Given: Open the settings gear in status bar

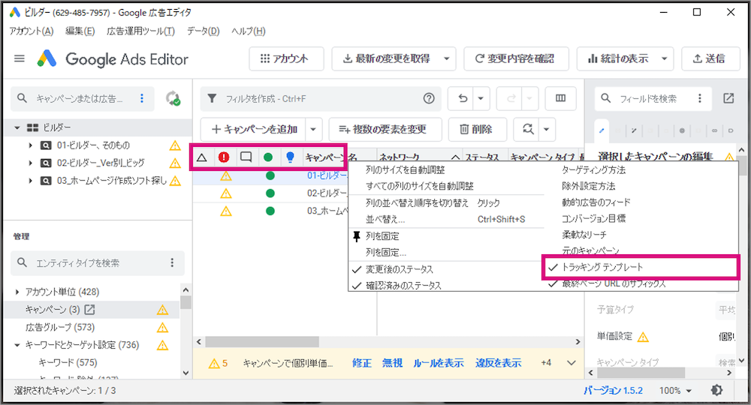Looking at the screenshot, I should click(x=717, y=390).
